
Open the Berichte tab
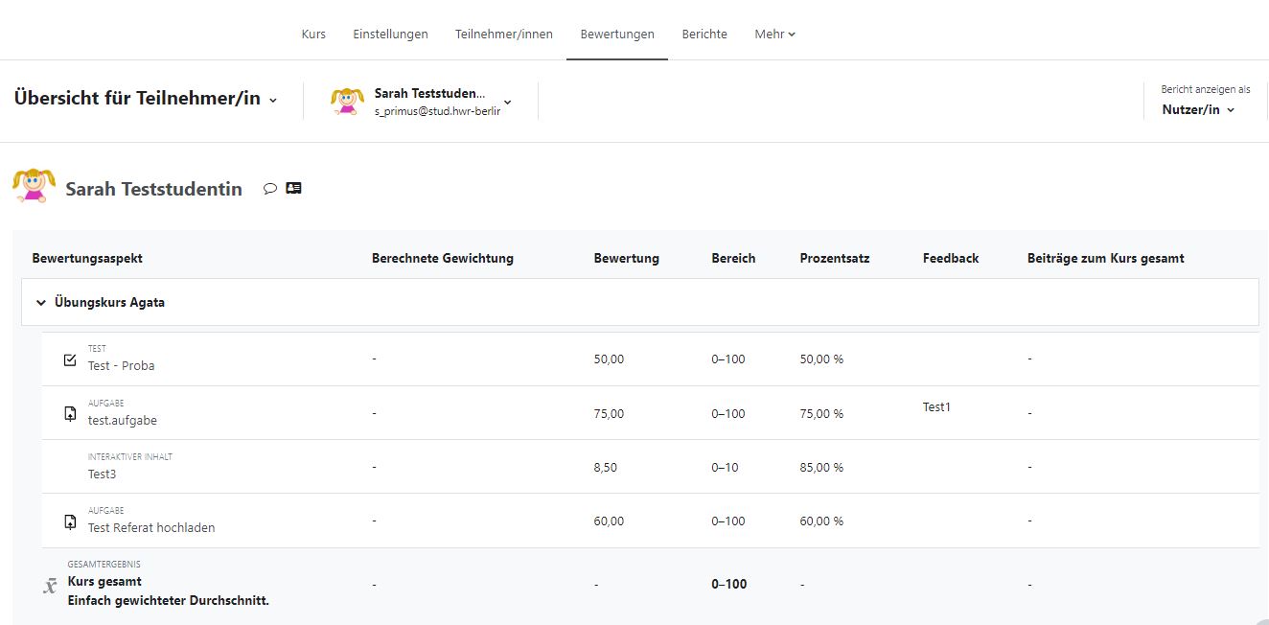(x=704, y=35)
